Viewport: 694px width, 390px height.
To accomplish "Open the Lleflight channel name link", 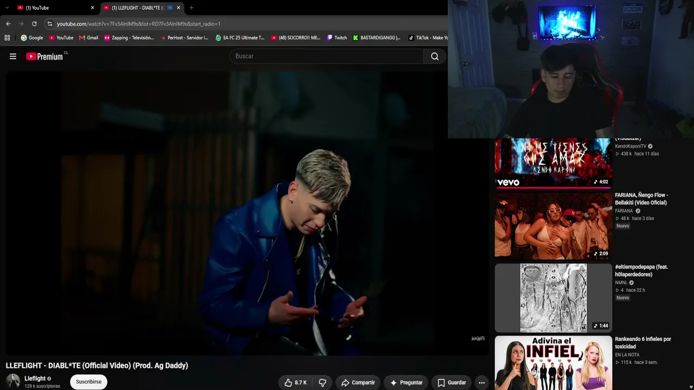I will (x=35, y=379).
